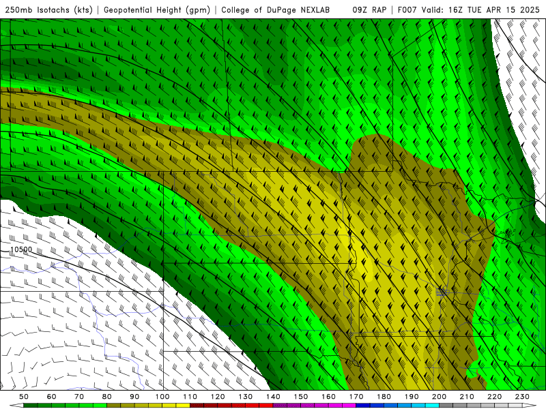
Task: Click the '09Z RAP' model run label
Action: tap(369, 10)
